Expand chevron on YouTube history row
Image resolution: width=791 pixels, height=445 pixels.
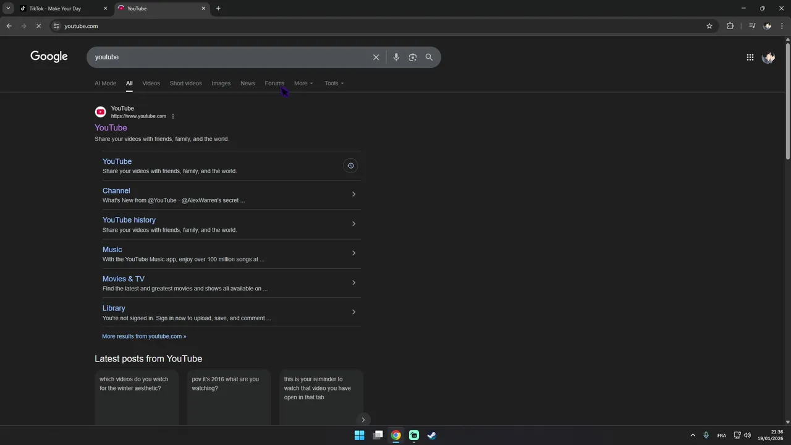click(x=353, y=224)
